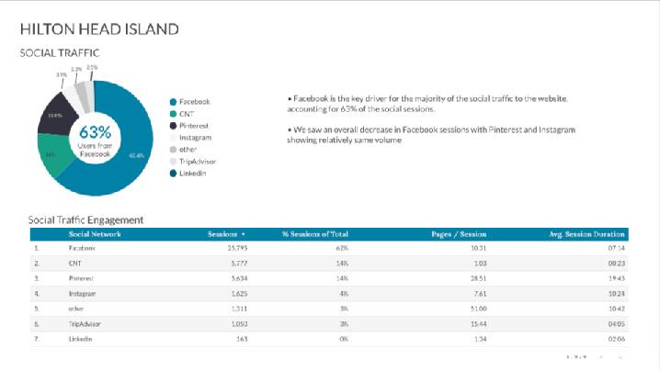Click the HILTON HEAD ISLAND heading
This screenshot has height=371, width=660.
[x=99, y=29]
